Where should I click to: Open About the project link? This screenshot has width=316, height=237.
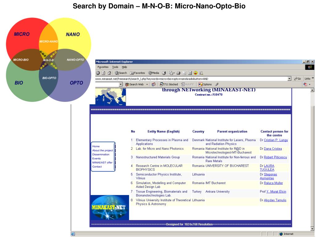click(x=102, y=150)
